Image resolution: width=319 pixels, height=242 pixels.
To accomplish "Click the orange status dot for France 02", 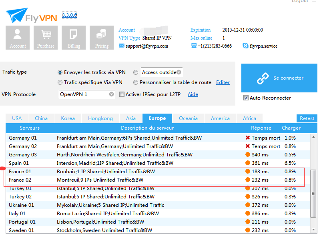I will point(248,180).
